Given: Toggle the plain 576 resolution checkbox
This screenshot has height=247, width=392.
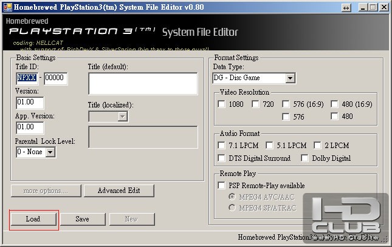Looking at the screenshot, I should click(x=286, y=117).
